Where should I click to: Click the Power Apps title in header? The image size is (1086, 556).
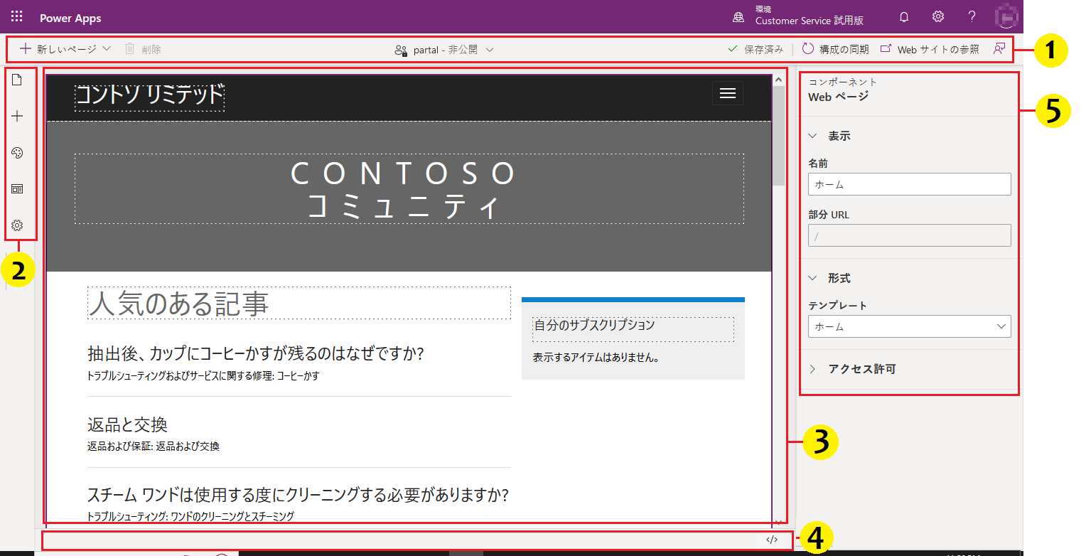tap(70, 18)
